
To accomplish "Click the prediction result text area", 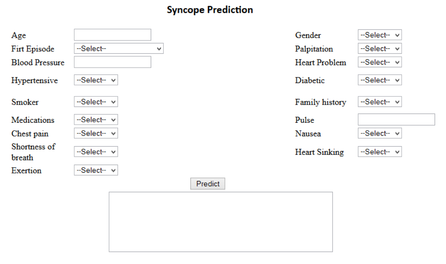I will (x=221, y=222).
